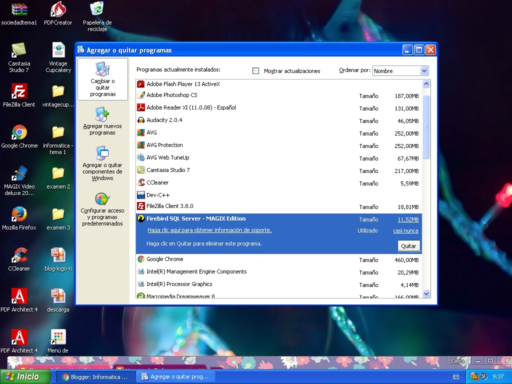This screenshot has width=512, height=384.
Task: Click the Adobe Photoshop CS list icon
Action: 140,95
